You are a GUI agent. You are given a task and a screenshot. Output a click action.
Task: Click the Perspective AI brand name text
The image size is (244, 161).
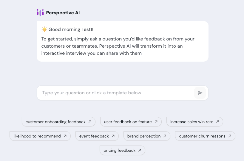coord(63,13)
